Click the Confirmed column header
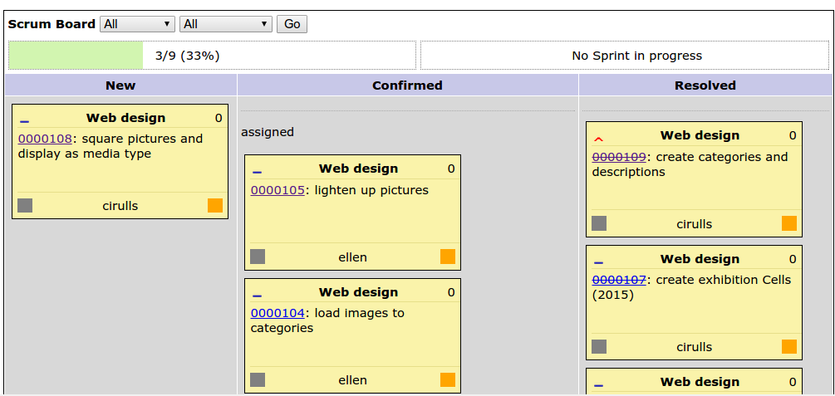 click(x=407, y=86)
